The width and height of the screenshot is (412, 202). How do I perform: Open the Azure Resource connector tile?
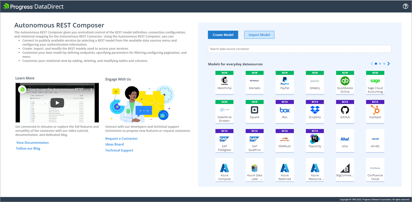[x=315, y=170]
